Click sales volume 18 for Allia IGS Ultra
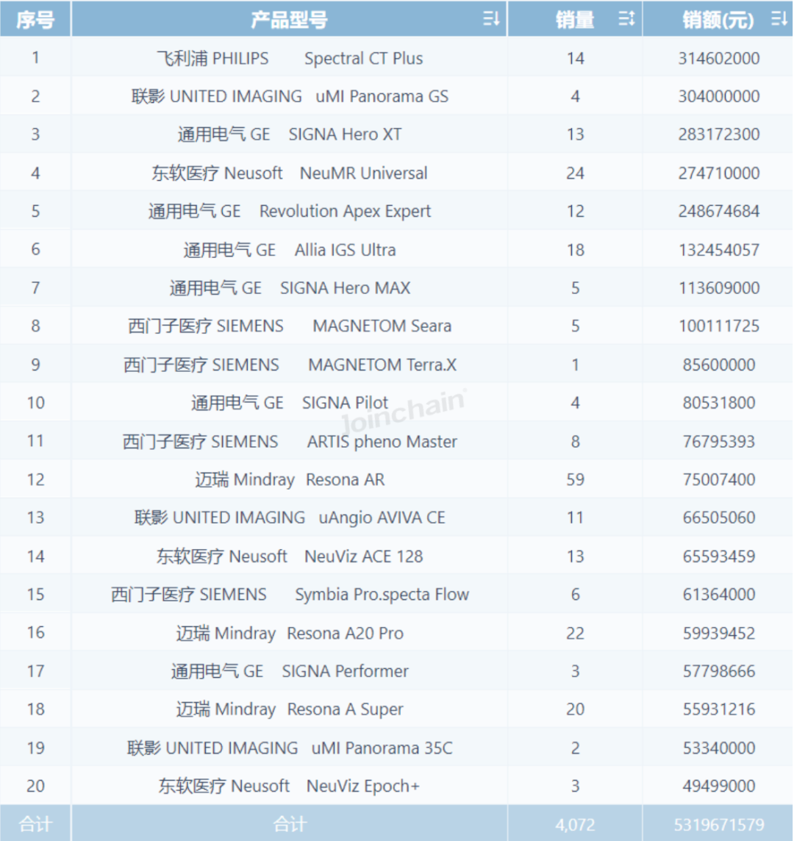 (575, 249)
